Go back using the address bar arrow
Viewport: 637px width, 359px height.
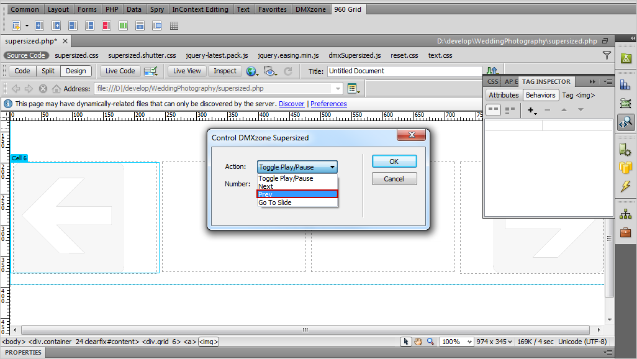[x=16, y=88]
